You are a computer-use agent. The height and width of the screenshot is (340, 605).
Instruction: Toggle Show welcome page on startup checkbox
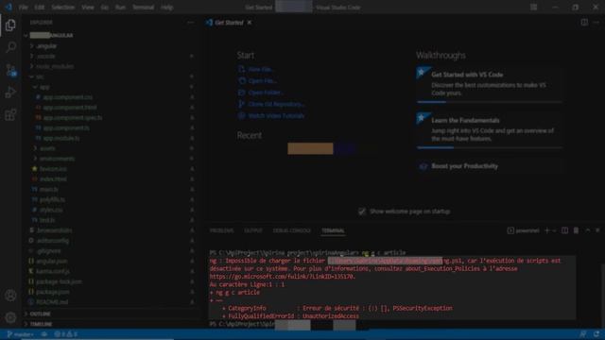[x=361, y=212]
